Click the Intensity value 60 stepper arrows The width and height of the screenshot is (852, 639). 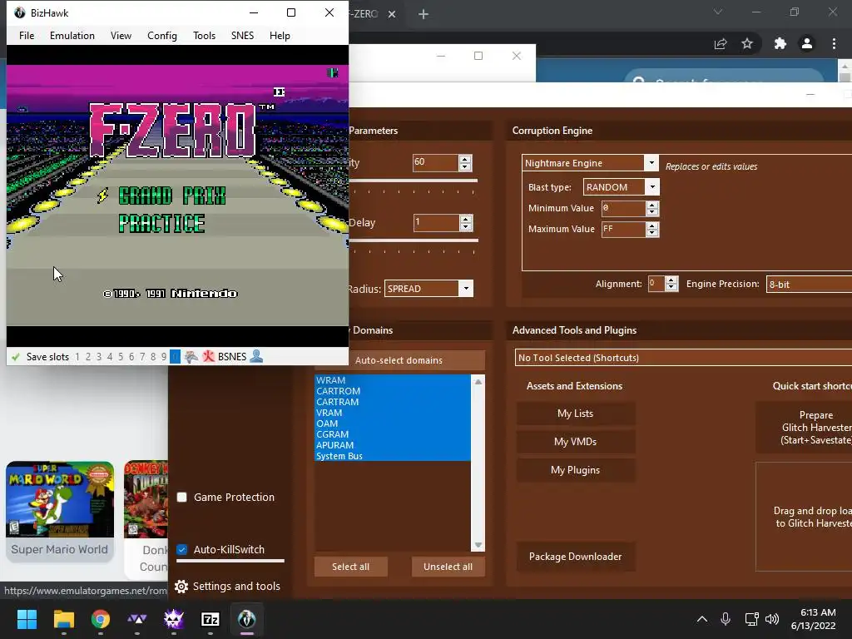pyautogui.click(x=465, y=162)
